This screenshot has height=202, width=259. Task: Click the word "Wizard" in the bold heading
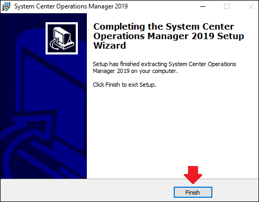click(x=110, y=45)
